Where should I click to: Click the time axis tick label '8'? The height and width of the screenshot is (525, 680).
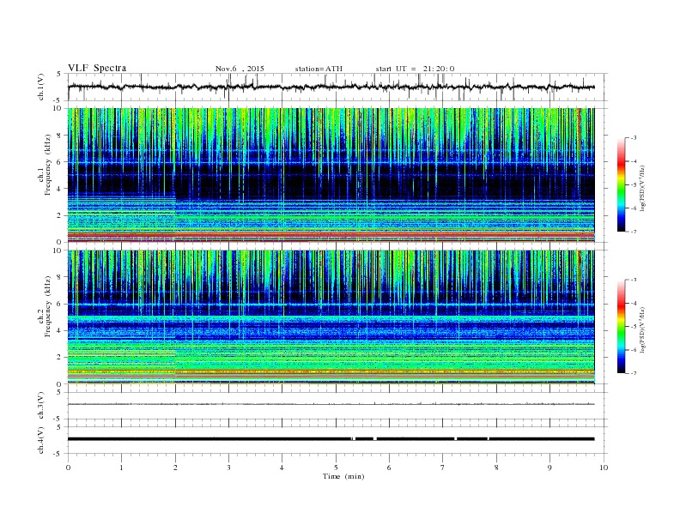(x=496, y=468)
